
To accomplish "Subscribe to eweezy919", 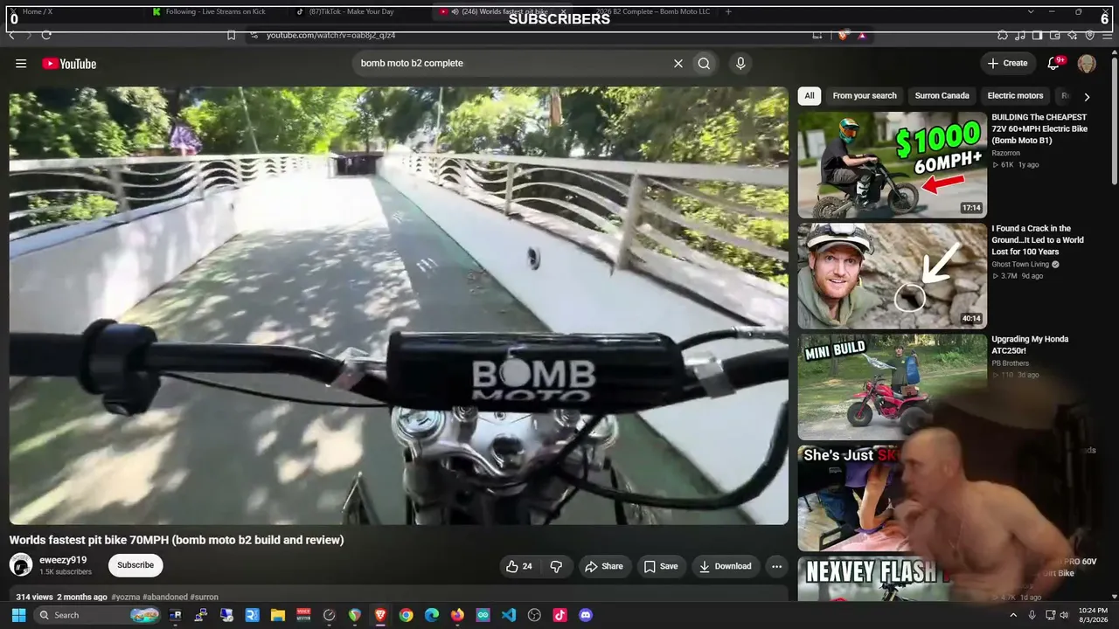I will (136, 565).
